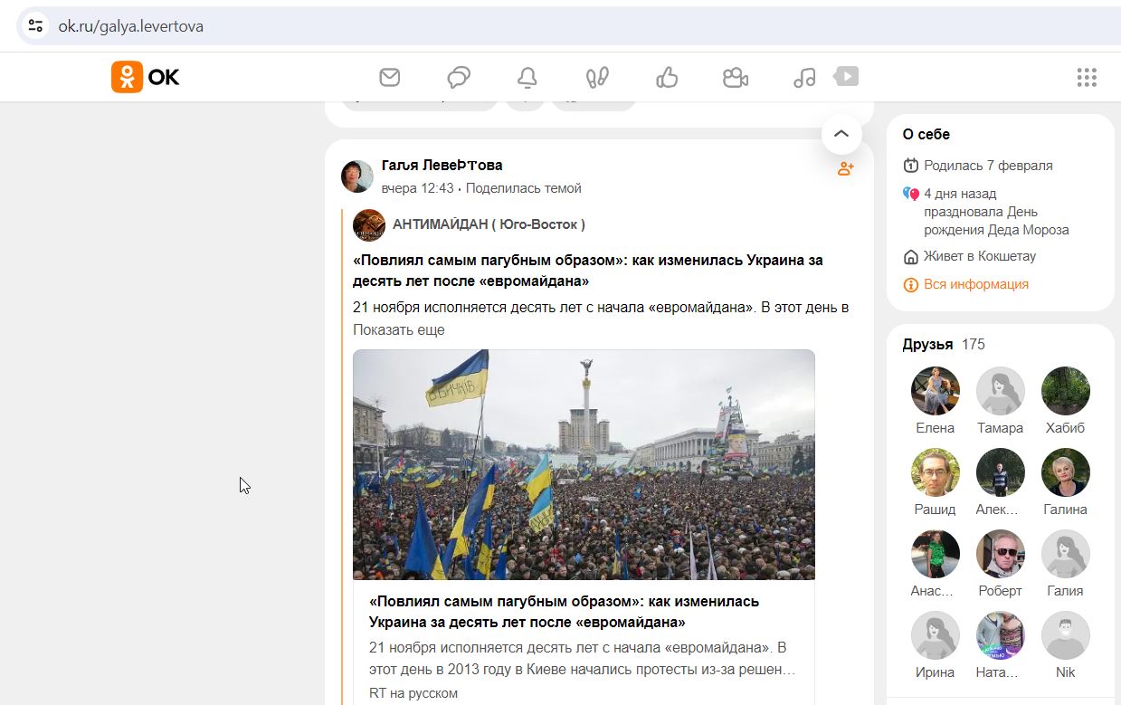Viewport: 1121px width, 705px height.
Task: Open friend Анас… avatar
Action: [936, 554]
